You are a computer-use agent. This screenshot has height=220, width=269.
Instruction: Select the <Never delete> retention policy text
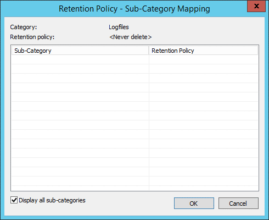(131, 37)
